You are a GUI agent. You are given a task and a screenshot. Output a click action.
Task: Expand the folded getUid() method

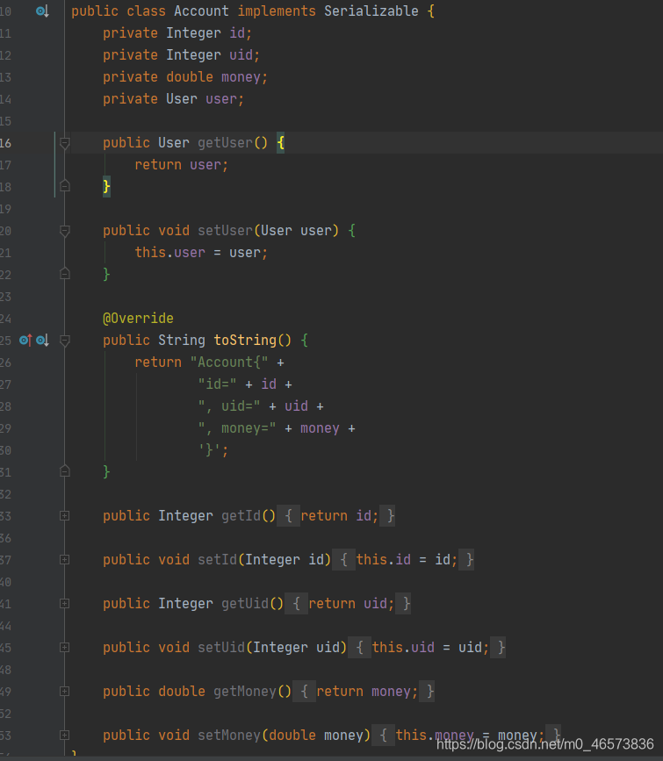pos(65,604)
